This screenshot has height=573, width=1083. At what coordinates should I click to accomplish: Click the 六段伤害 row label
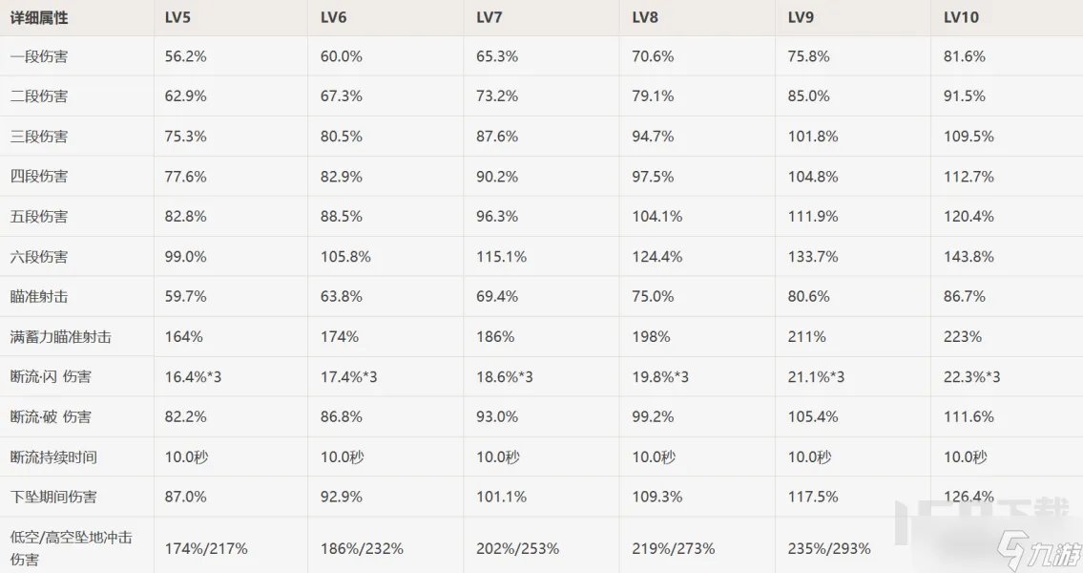tap(39, 257)
